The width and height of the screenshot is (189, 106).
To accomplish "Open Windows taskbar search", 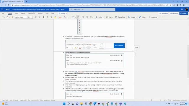I will click(x=69, y=104).
